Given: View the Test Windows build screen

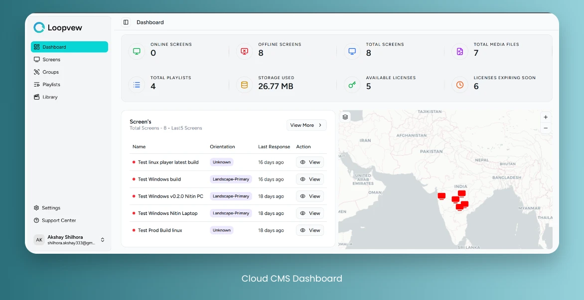Looking at the screenshot, I should pyautogui.click(x=310, y=179).
